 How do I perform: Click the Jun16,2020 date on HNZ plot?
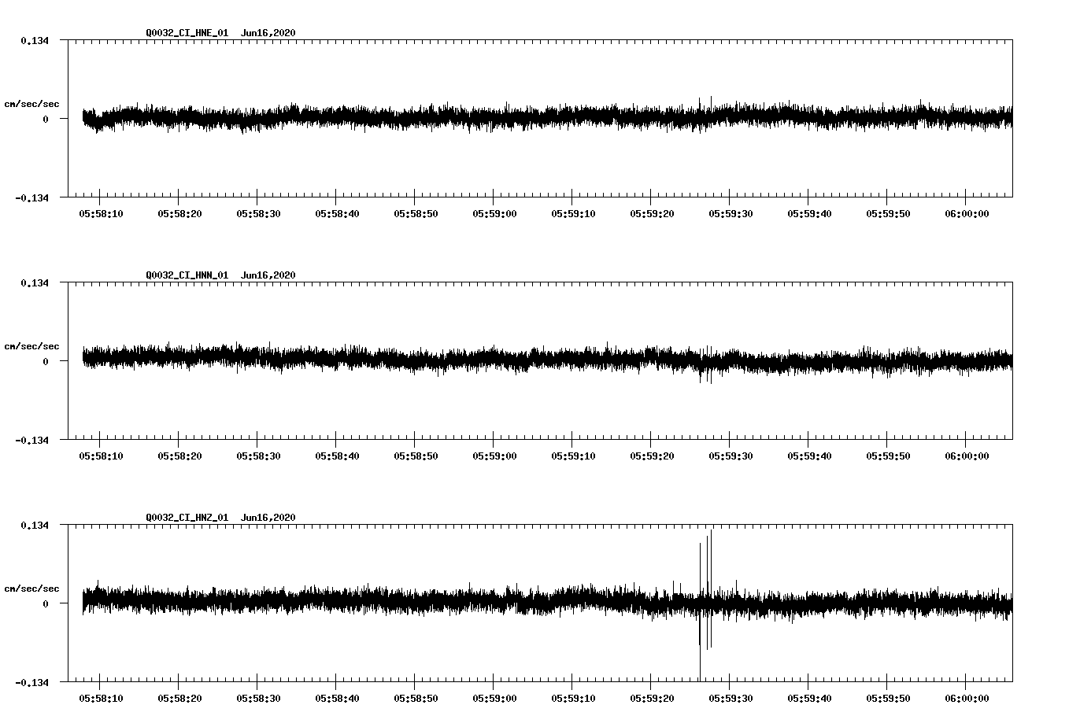[x=268, y=518]
